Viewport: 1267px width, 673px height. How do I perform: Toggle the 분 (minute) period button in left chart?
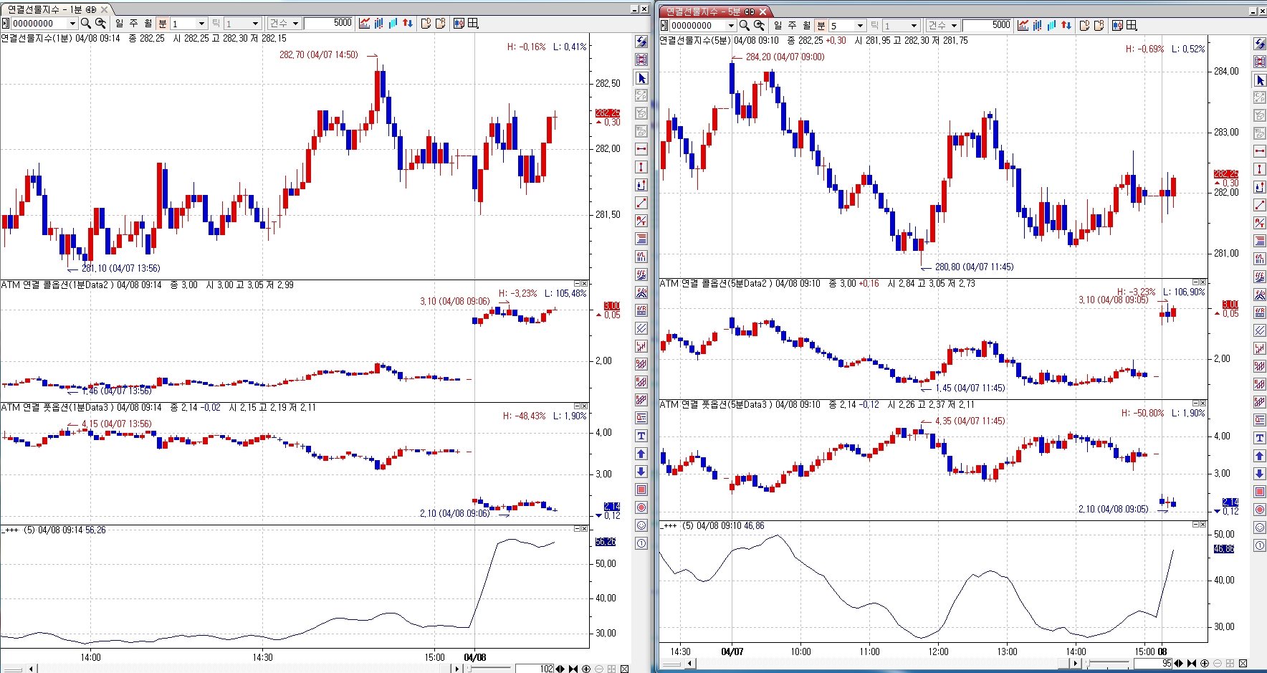pos(163,24)
